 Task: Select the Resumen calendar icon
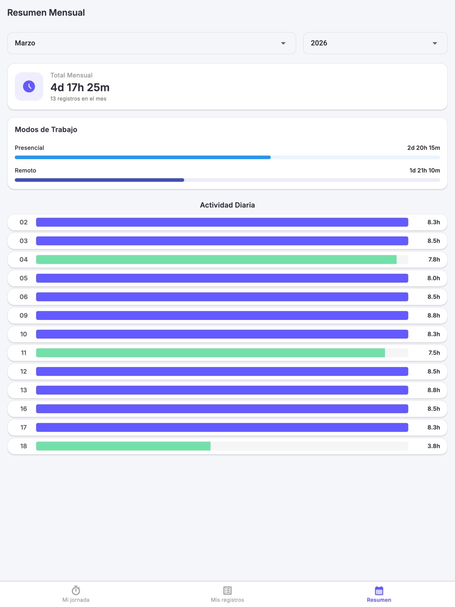coord(379,590)
